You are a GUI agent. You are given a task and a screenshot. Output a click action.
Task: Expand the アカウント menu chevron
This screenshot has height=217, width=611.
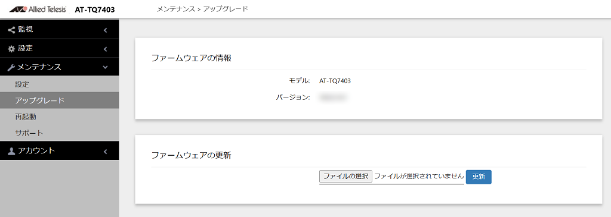[x=105, y=152]
